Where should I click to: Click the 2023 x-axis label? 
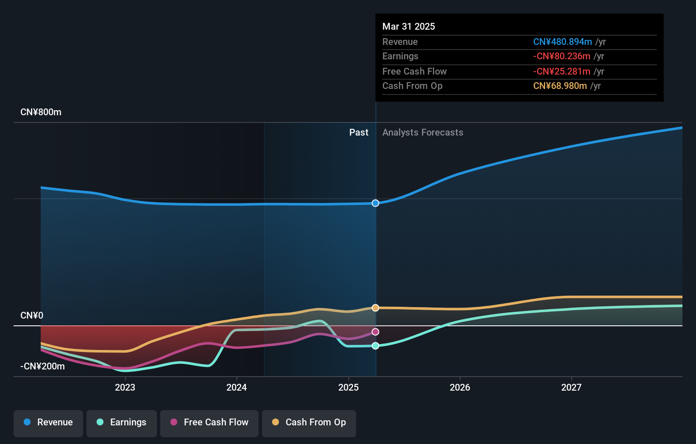(125, 387)
